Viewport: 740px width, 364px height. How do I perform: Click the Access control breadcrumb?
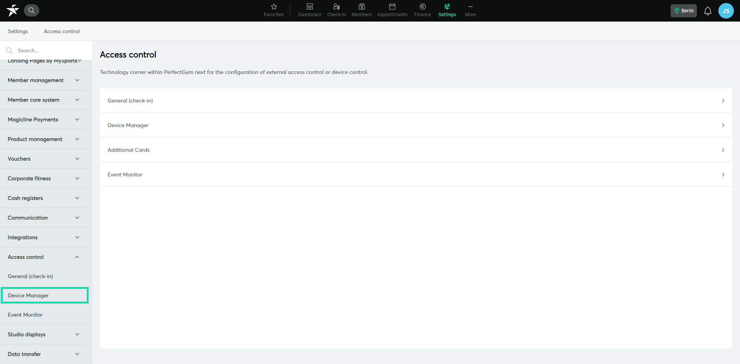62,31
